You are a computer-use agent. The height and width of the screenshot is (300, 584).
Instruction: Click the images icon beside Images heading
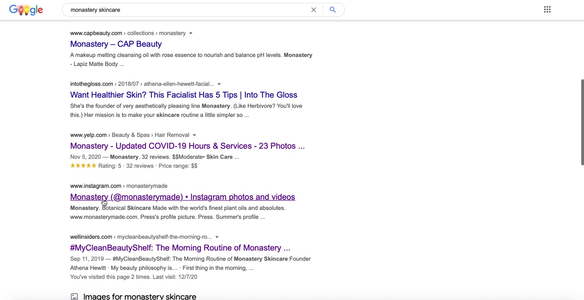pyautogui.click(x=74, y=296)
